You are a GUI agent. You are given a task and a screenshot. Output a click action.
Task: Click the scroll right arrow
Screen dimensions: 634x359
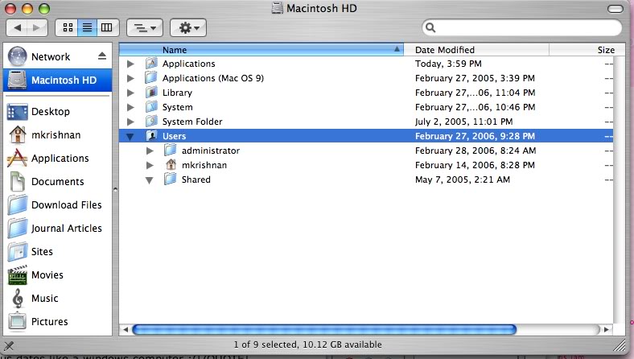pyautogui.click(x=607, y=329)
